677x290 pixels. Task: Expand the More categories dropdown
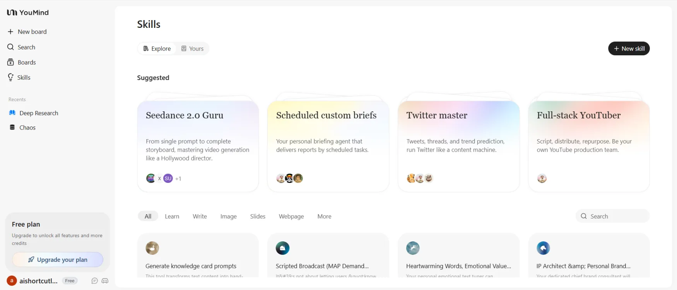324,217
